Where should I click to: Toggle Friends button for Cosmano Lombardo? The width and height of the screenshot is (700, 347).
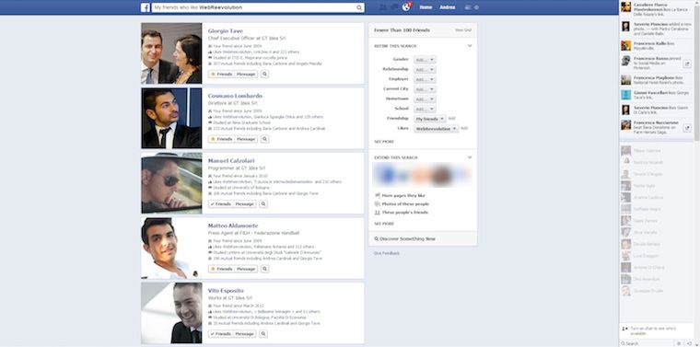221,139
